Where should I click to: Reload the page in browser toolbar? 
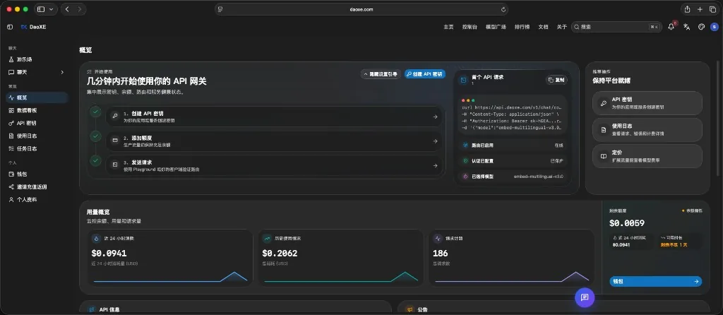click(503, 9)
